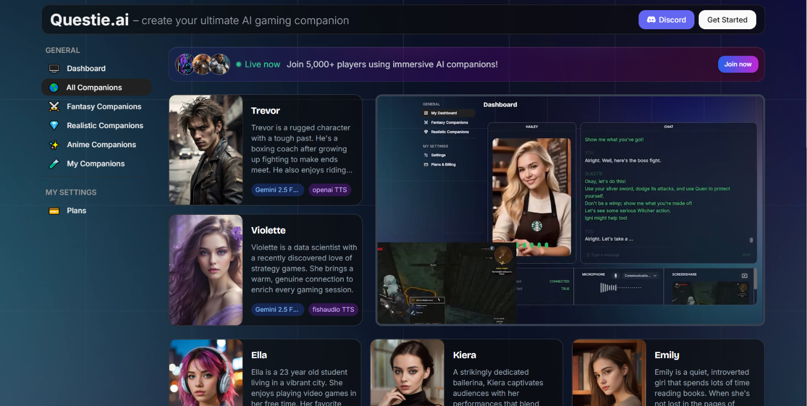The height and width of the screenshot is (406, 807).
Task: Click the Join now button
Action: tap(738, 64)
